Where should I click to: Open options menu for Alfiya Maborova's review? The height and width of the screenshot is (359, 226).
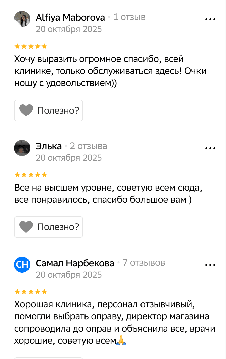[210, 19]
